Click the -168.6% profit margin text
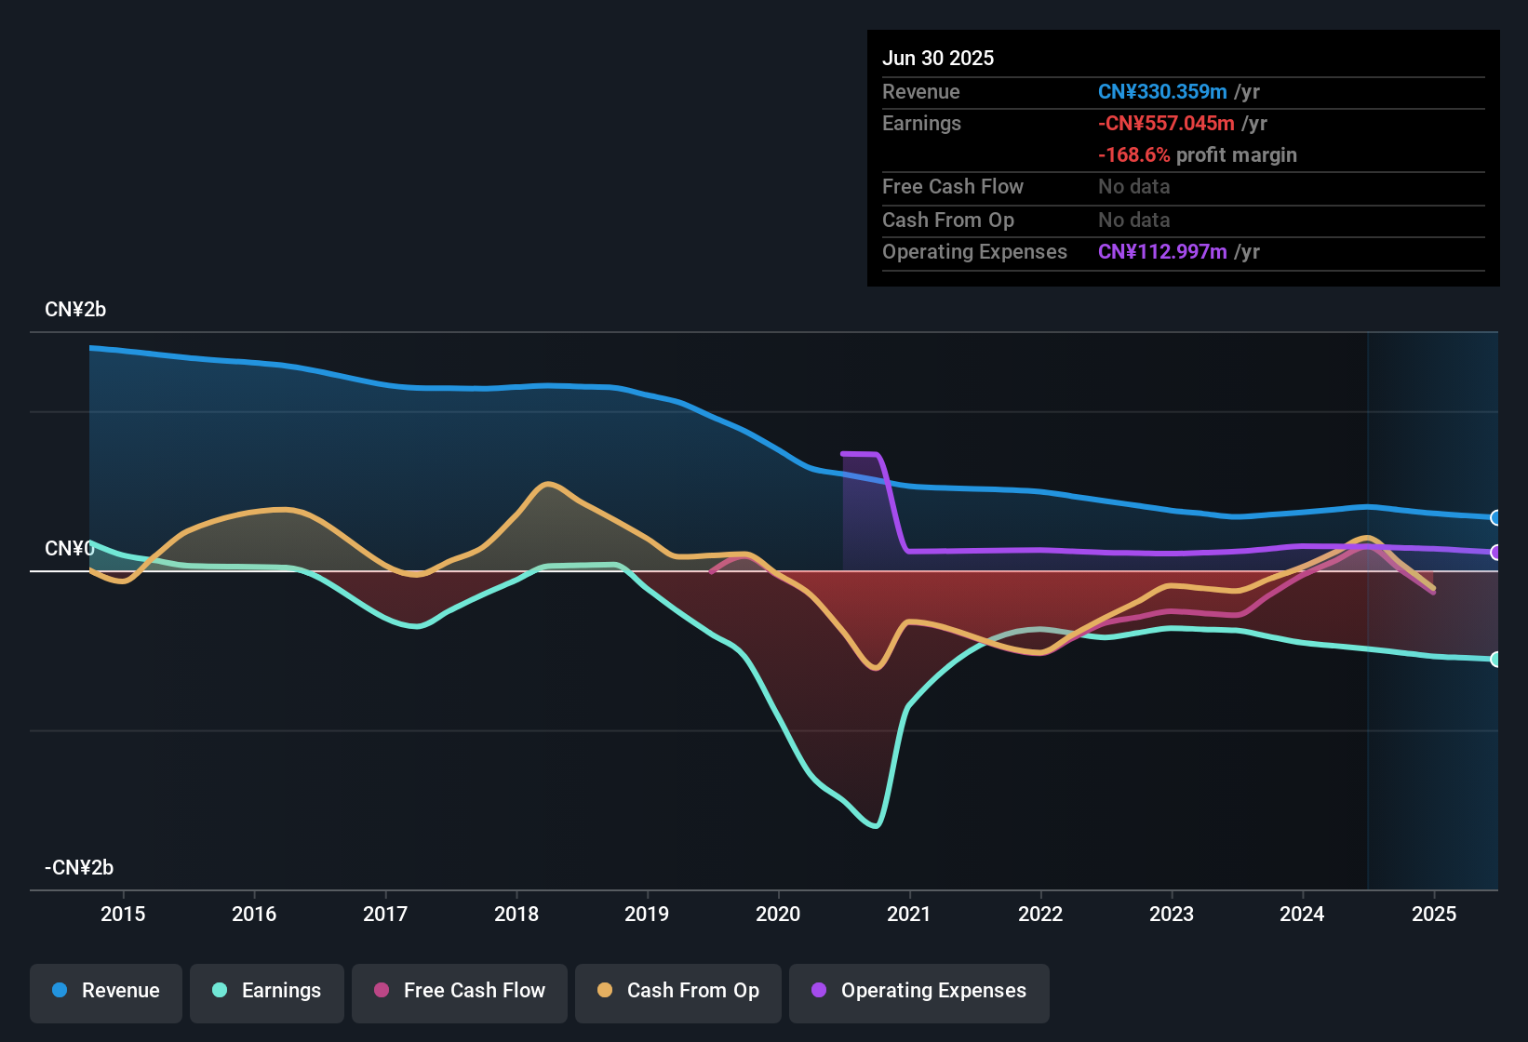This screenshot has width=1528, height=1042. pos(1197,154)
